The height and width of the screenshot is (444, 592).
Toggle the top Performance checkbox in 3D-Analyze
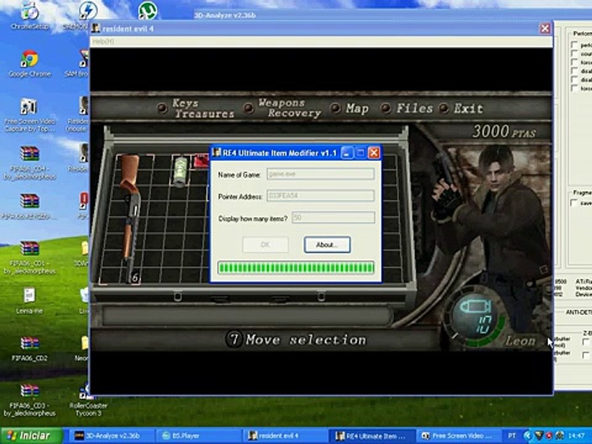coord(575,45)
